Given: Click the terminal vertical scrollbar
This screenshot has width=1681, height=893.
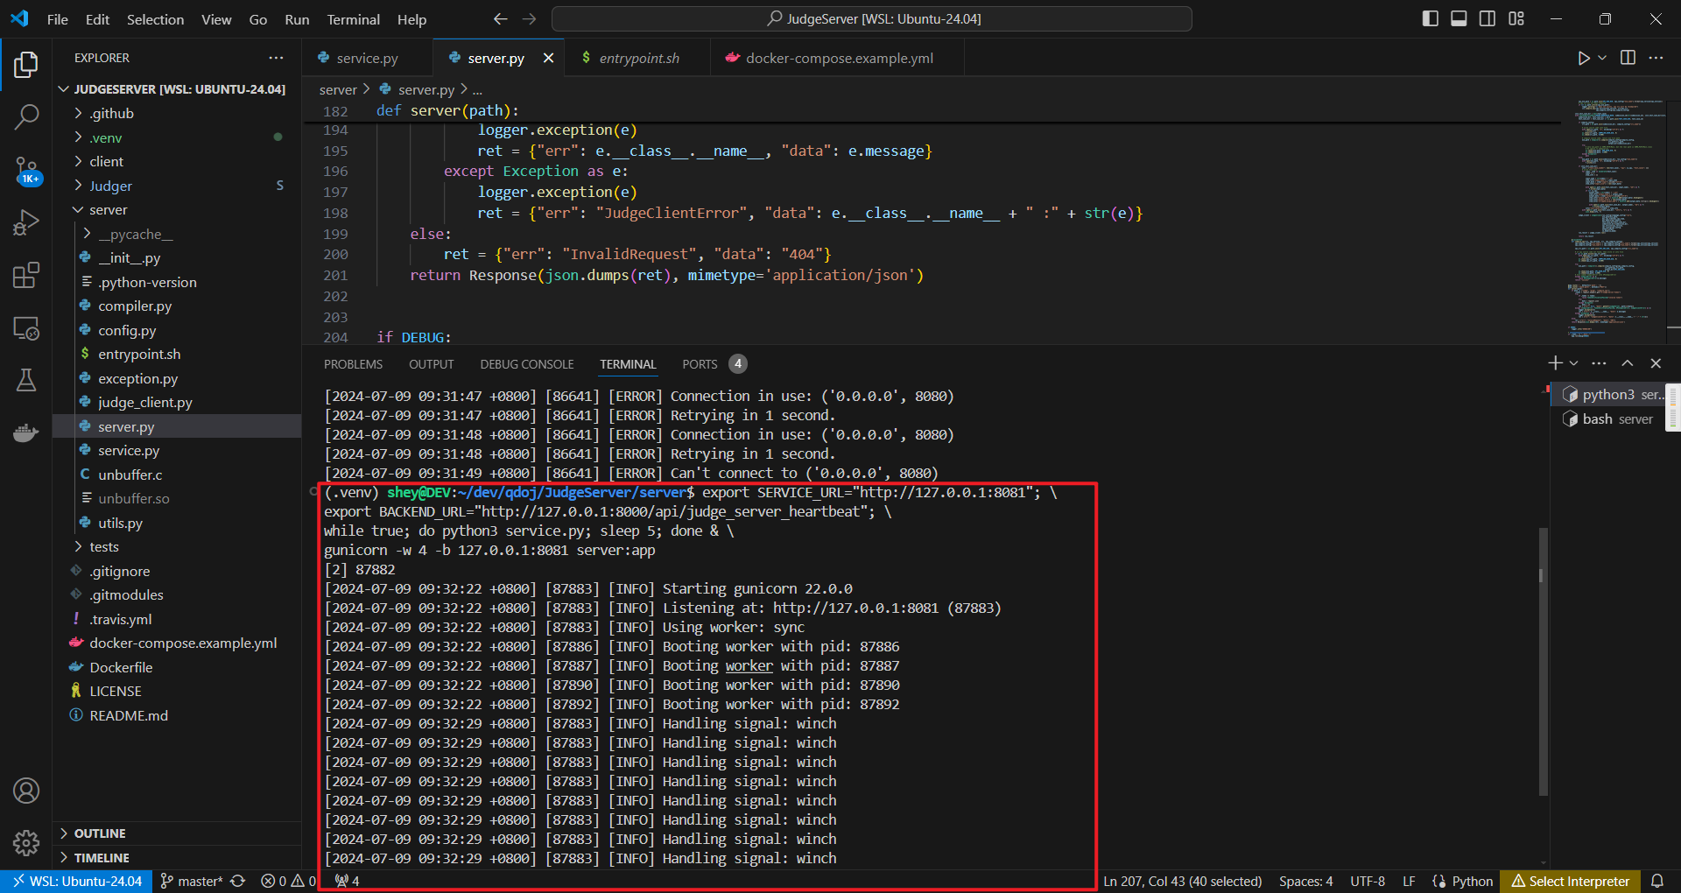Looking at the screenshot, I should point(1543,661).
